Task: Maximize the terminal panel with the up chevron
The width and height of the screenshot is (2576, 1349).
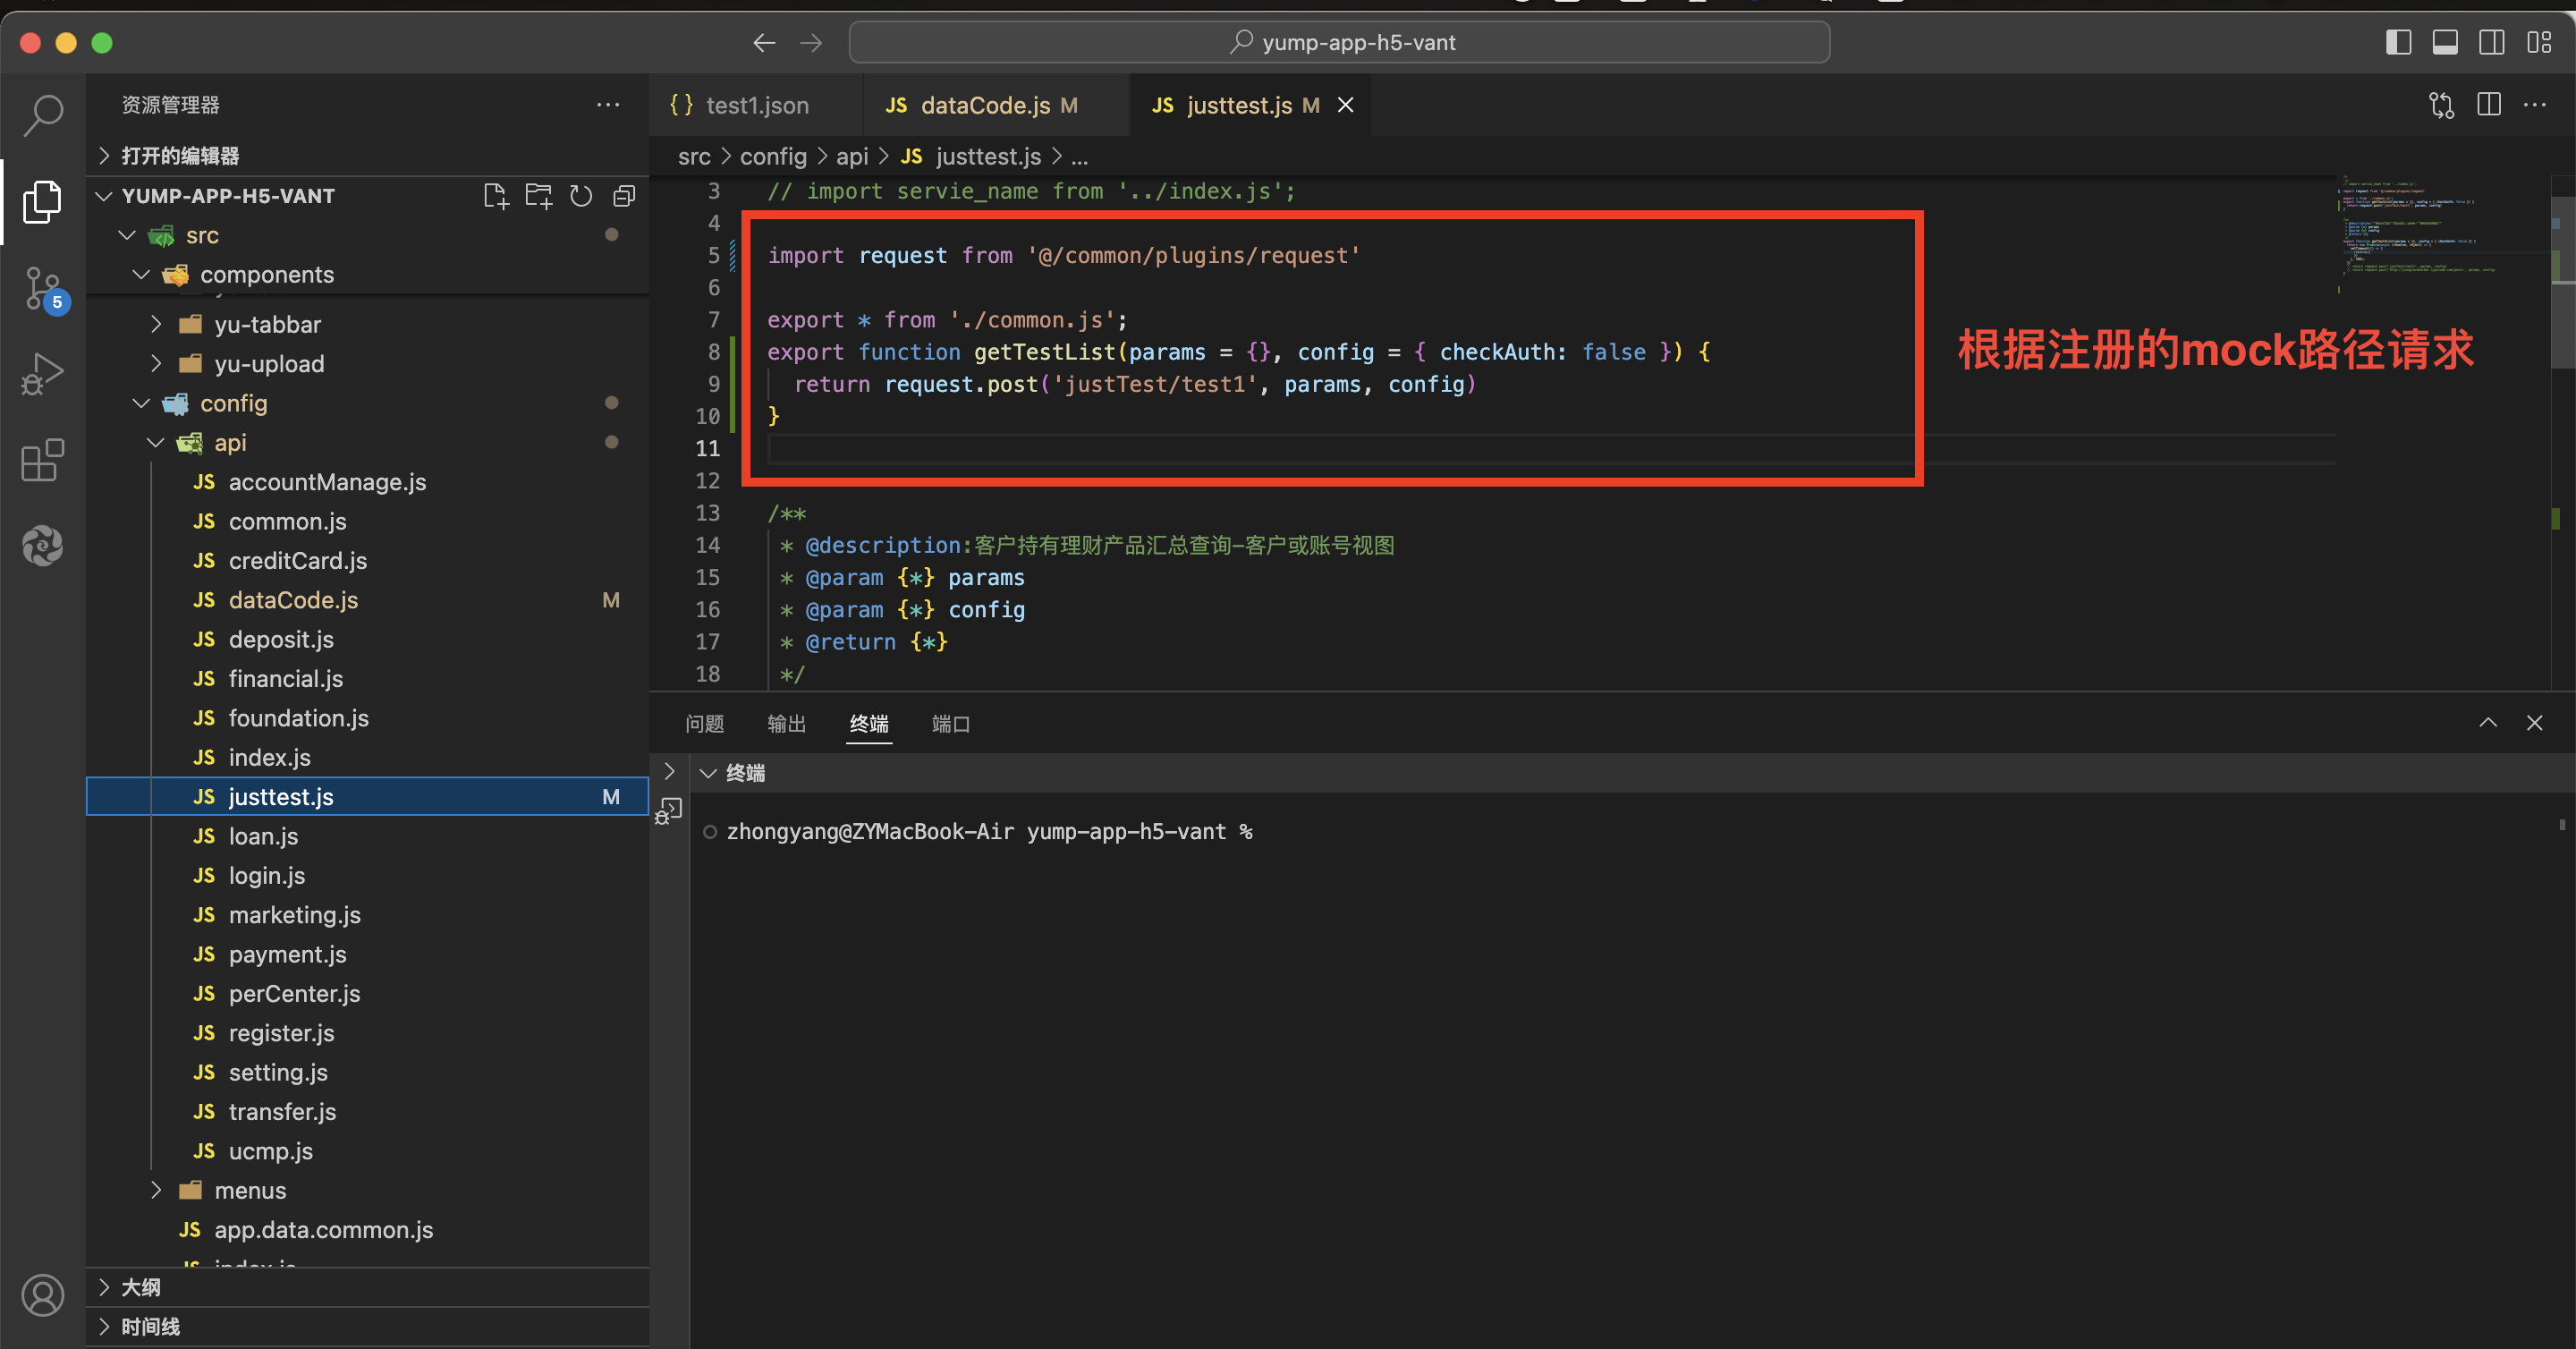Action: coord(2488,723)
